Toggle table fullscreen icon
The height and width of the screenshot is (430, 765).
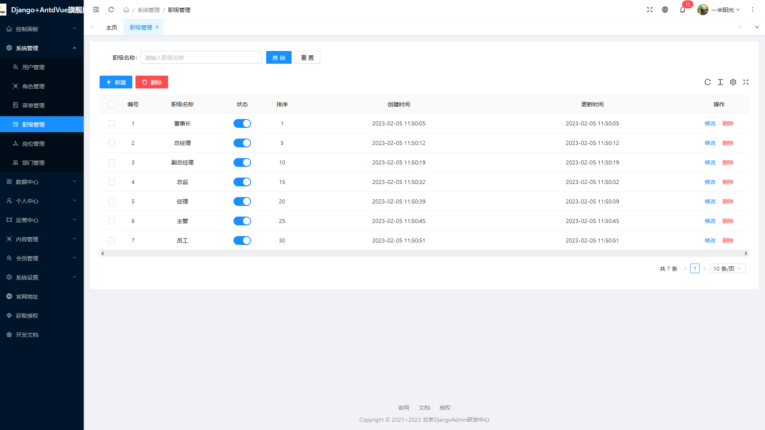(x=746, y=82)
